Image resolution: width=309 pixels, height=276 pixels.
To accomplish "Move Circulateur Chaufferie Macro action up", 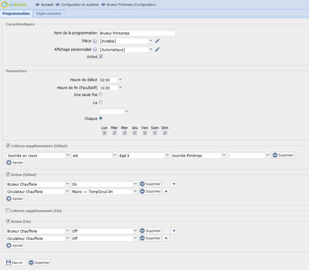I will (x=166, y=192).
